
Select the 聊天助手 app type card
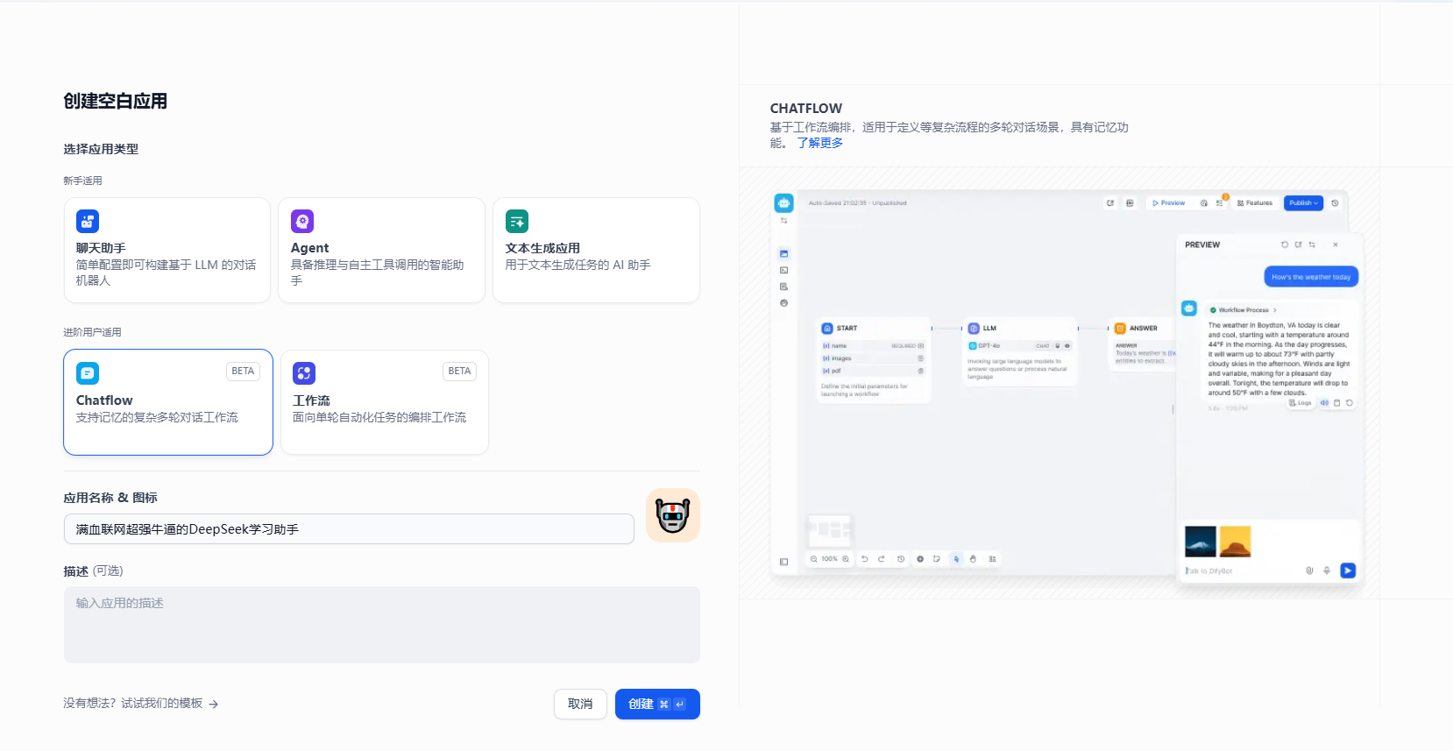[167, 251]
